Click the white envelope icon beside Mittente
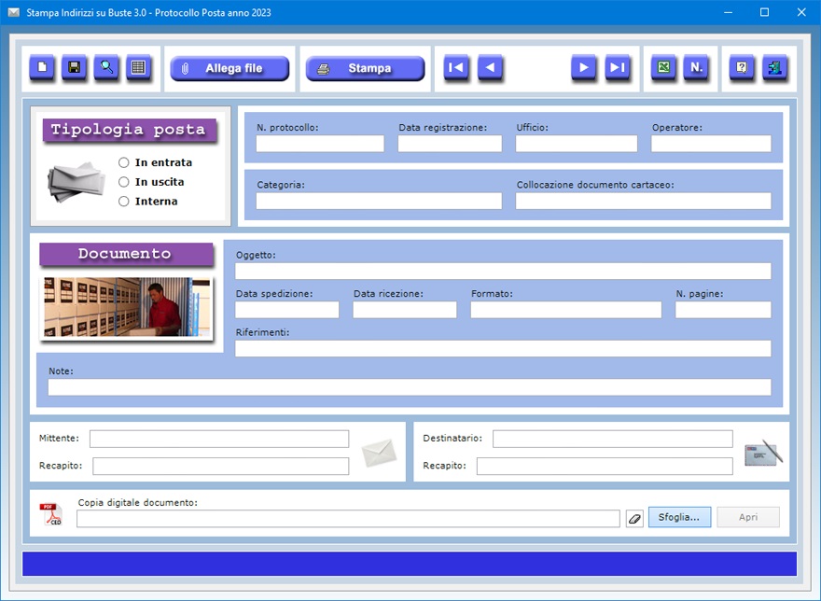This screenshot has width=821, height=601. (x=379, y=453)
